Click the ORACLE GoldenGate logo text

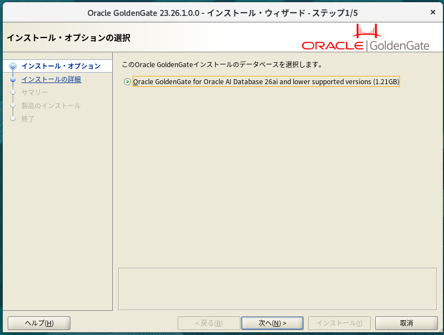(365, 46)
